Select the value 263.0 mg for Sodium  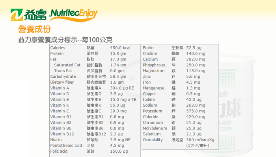196,105
